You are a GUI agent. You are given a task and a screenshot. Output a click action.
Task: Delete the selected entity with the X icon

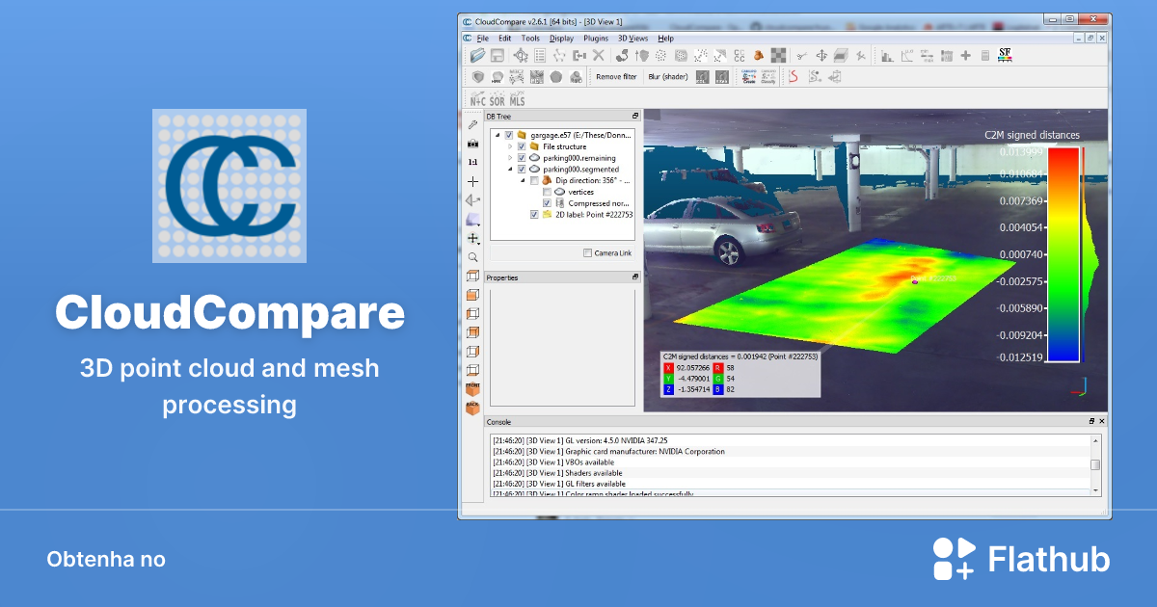tap(598, 55)
